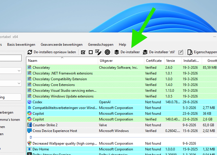
Task: Click icon of Chocolatey Visual Studio servicing row
Action: (29, 91)
